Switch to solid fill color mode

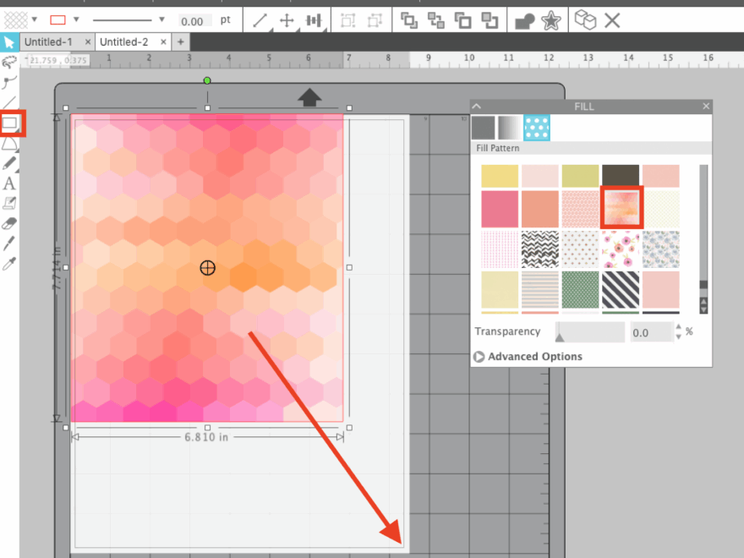coord(483,128)
